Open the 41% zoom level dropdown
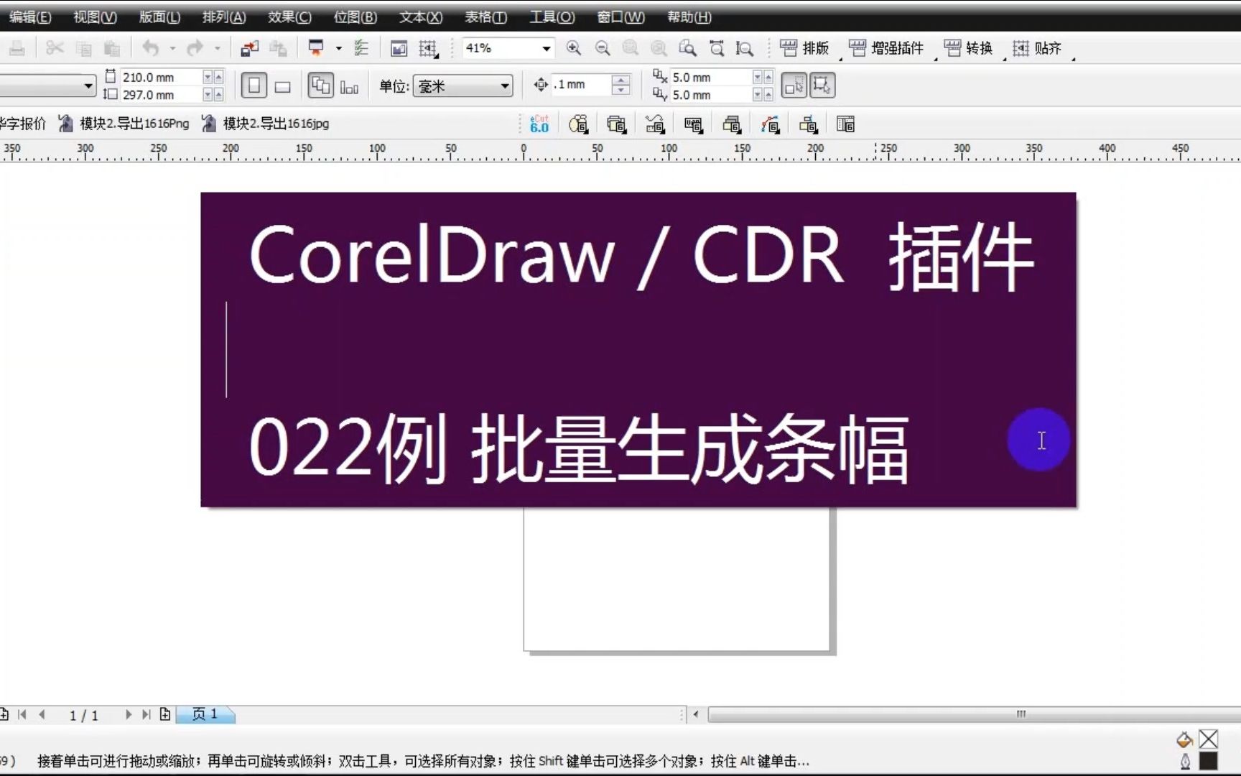This screenshot has width=1241, height=776. point(546,48)
